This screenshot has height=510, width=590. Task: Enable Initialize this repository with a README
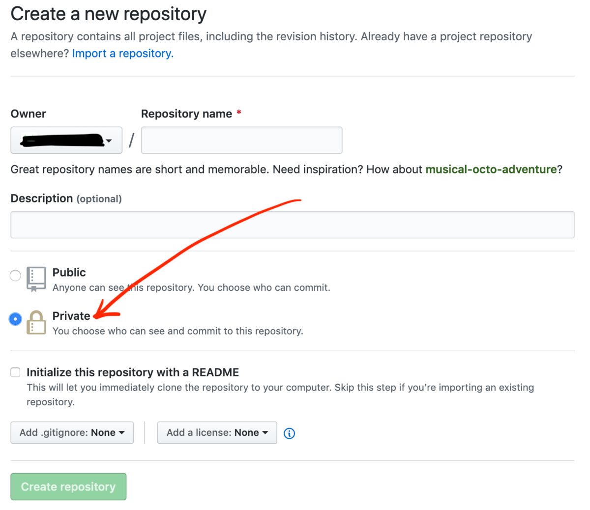[x=16, y=372]
